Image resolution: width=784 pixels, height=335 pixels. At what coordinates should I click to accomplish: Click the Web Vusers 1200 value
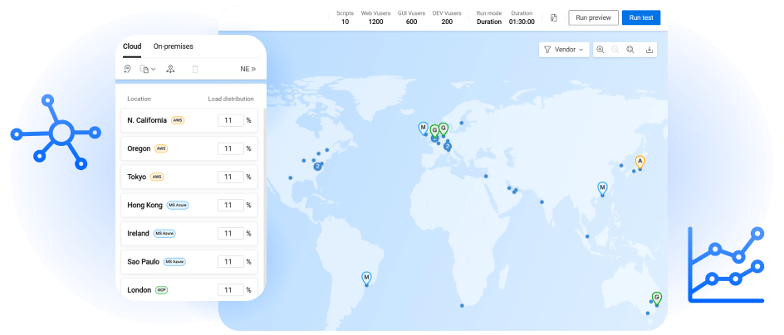pyautogui.click(x=375, y=22)
